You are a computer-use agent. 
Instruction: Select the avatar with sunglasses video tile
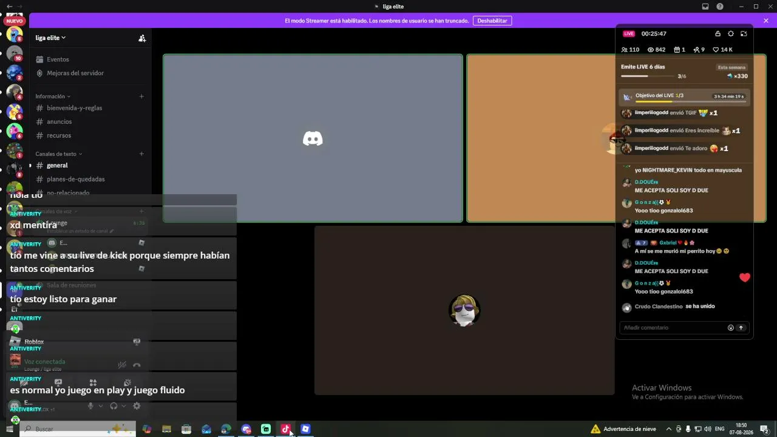[464, 310]
